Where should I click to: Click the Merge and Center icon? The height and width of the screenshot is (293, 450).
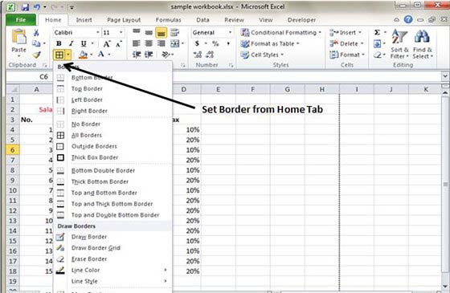click(175, 43)
